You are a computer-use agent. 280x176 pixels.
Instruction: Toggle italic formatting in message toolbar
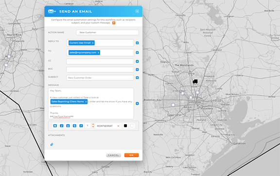point(62,126)
